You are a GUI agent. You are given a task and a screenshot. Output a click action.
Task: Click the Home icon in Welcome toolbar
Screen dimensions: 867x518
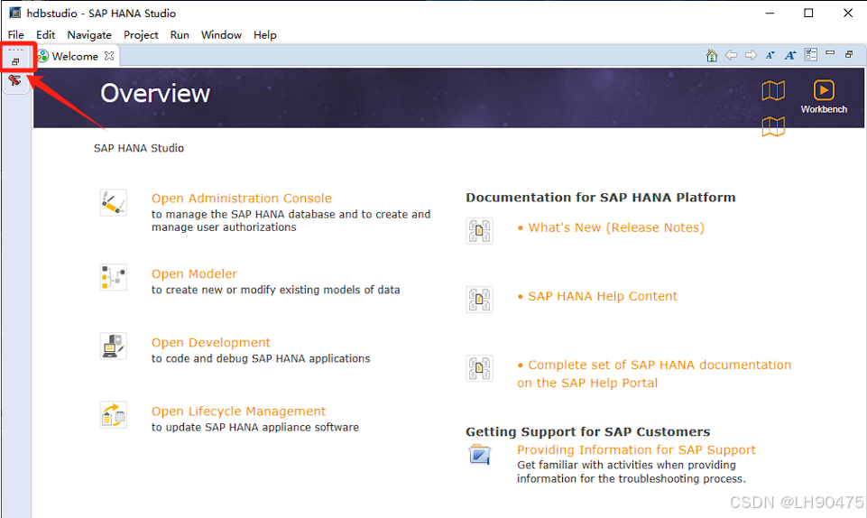tap(712, 55)
